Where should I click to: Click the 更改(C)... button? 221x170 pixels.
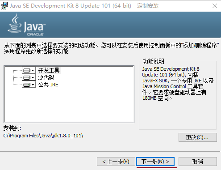coord(198,137)
